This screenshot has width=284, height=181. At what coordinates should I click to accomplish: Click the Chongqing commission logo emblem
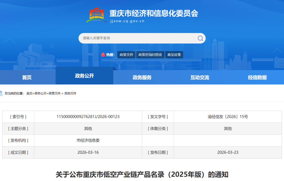96,15
